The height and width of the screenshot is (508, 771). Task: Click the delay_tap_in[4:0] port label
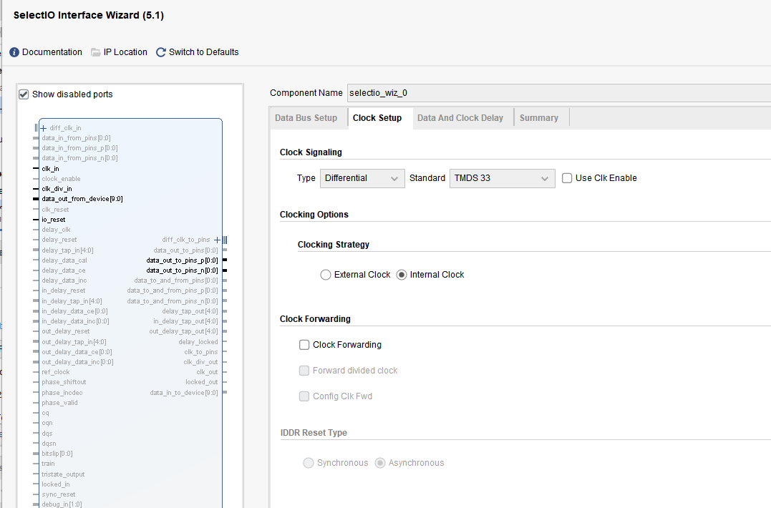pos(67,250)
